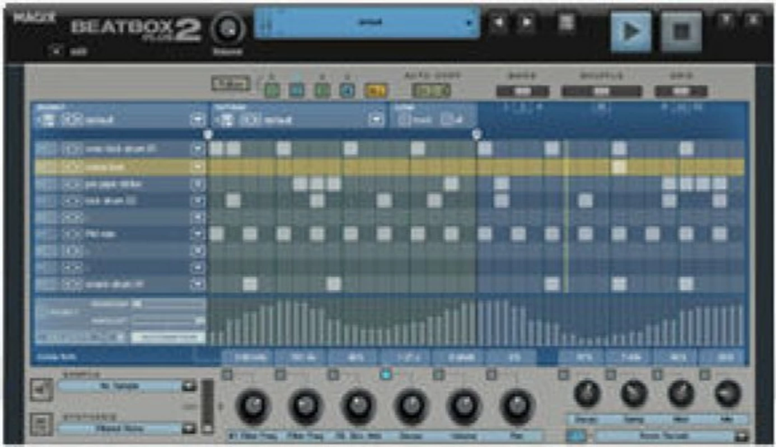Click the sixth large Pan knob
This screenshot has width=776, height=447.
[517, 406]
